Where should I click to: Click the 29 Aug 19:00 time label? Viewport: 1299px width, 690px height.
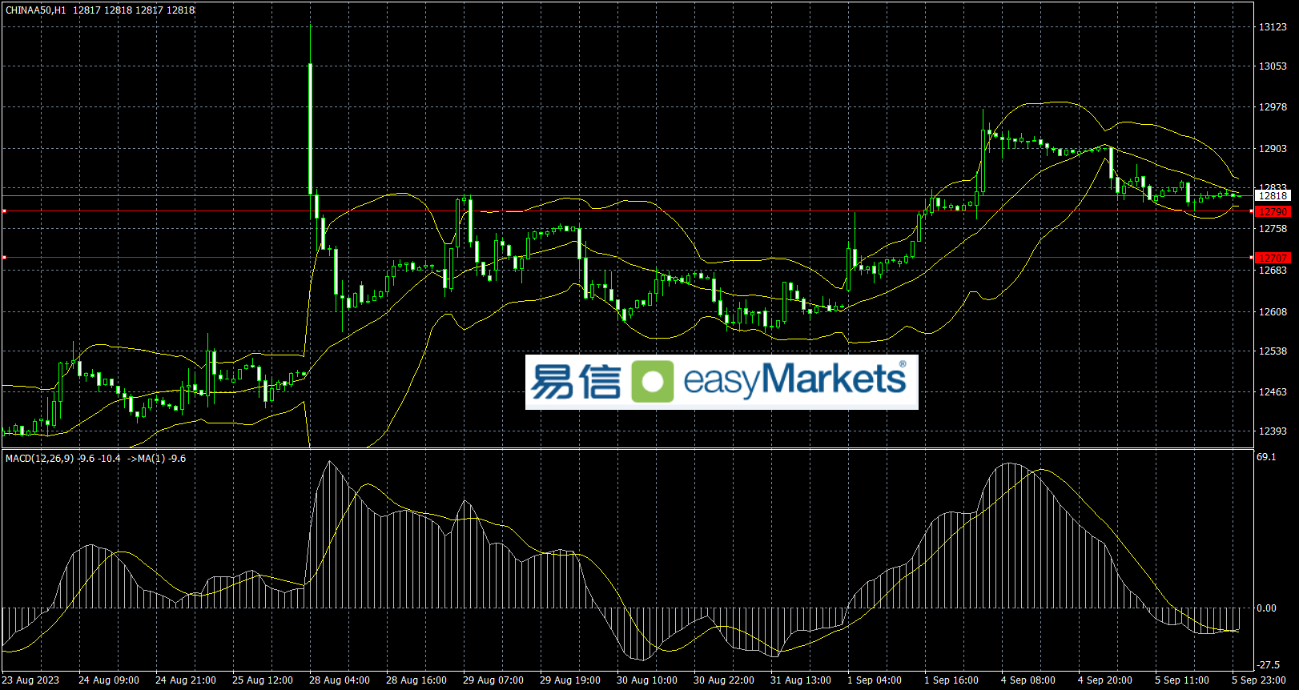(570, 680)
